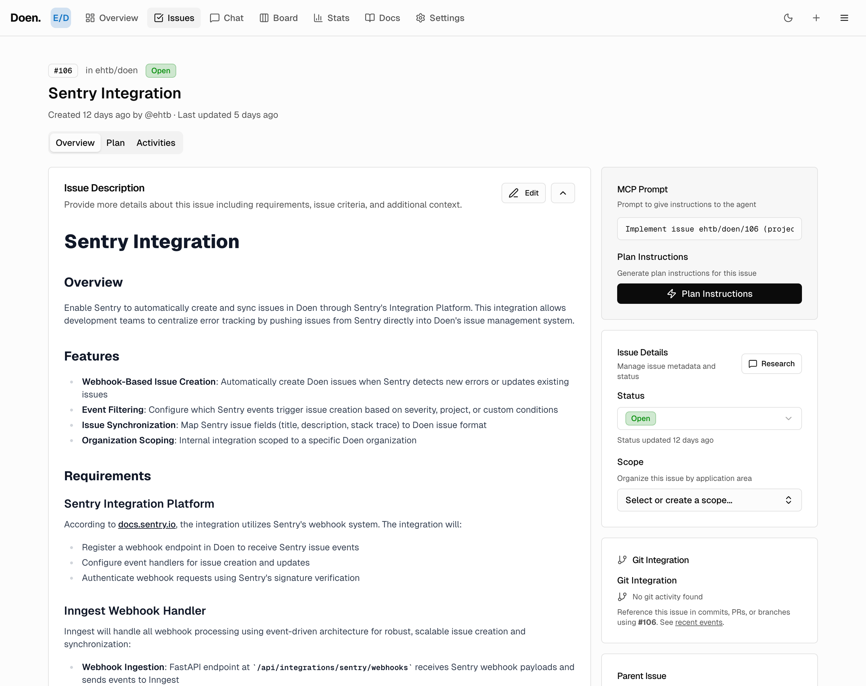The height and width of the screenshot is (686, 866).
Task: Click the black Plan Instructions button
Action: [x=709, y=294]
